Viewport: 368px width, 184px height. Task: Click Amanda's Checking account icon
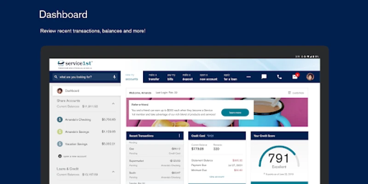(x=60, y=120)
